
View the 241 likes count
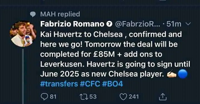[x=134, y=97]
